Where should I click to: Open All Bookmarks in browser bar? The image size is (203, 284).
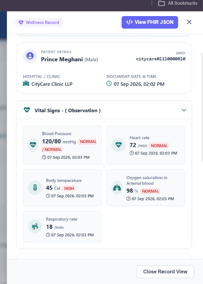(x=178, y=3)
